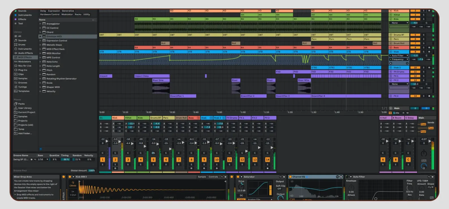The image size is (449, 209).
Task: Mute track 9 using its mixer activator
Action: (204, 160)
